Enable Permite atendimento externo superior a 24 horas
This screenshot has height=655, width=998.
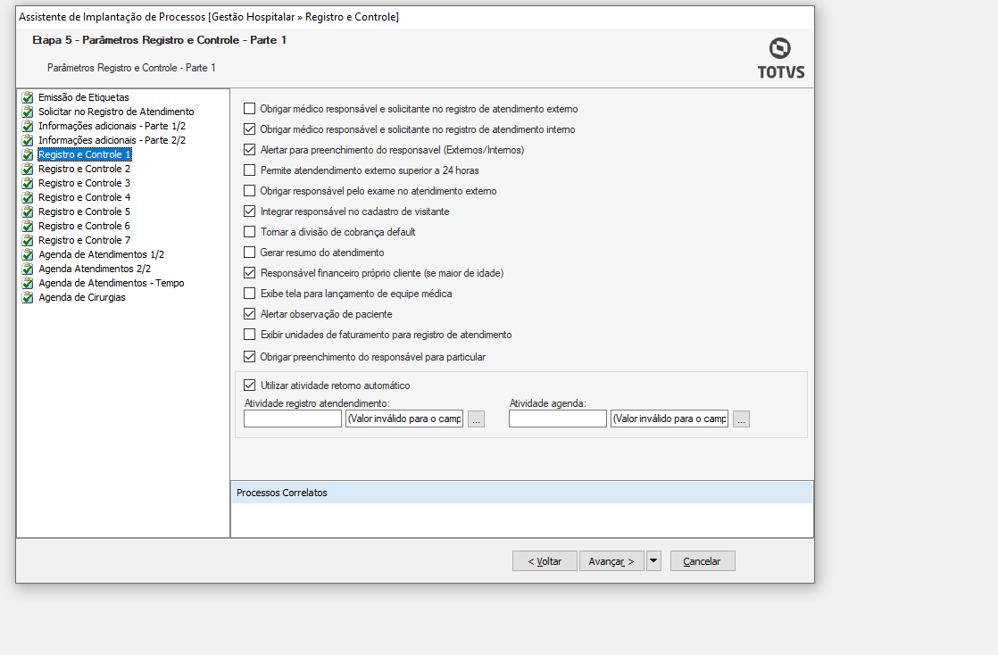point(250,170)
